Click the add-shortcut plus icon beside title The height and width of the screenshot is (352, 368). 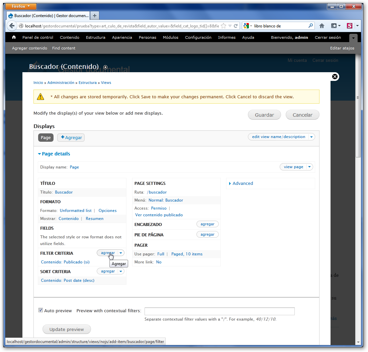(x=105, y=67)
